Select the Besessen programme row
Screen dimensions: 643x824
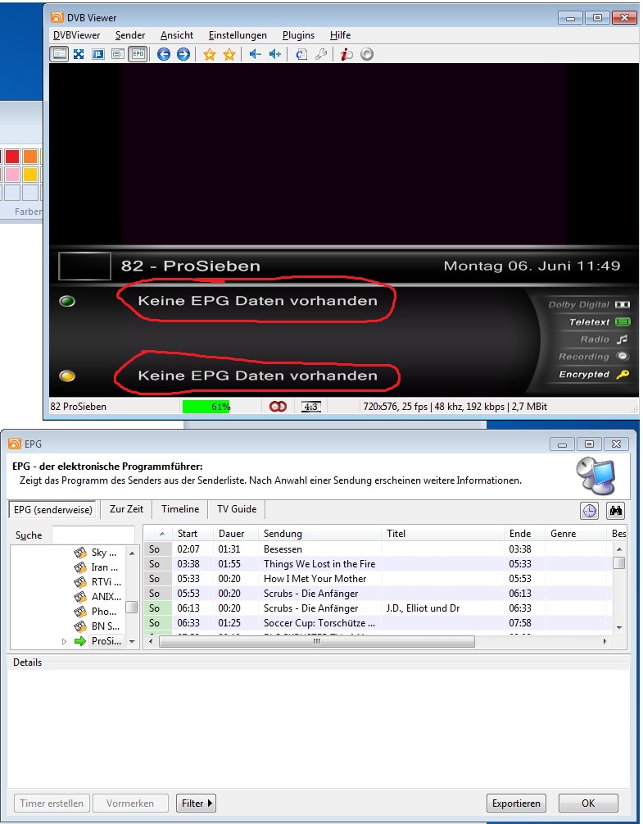tap(378, 549)
